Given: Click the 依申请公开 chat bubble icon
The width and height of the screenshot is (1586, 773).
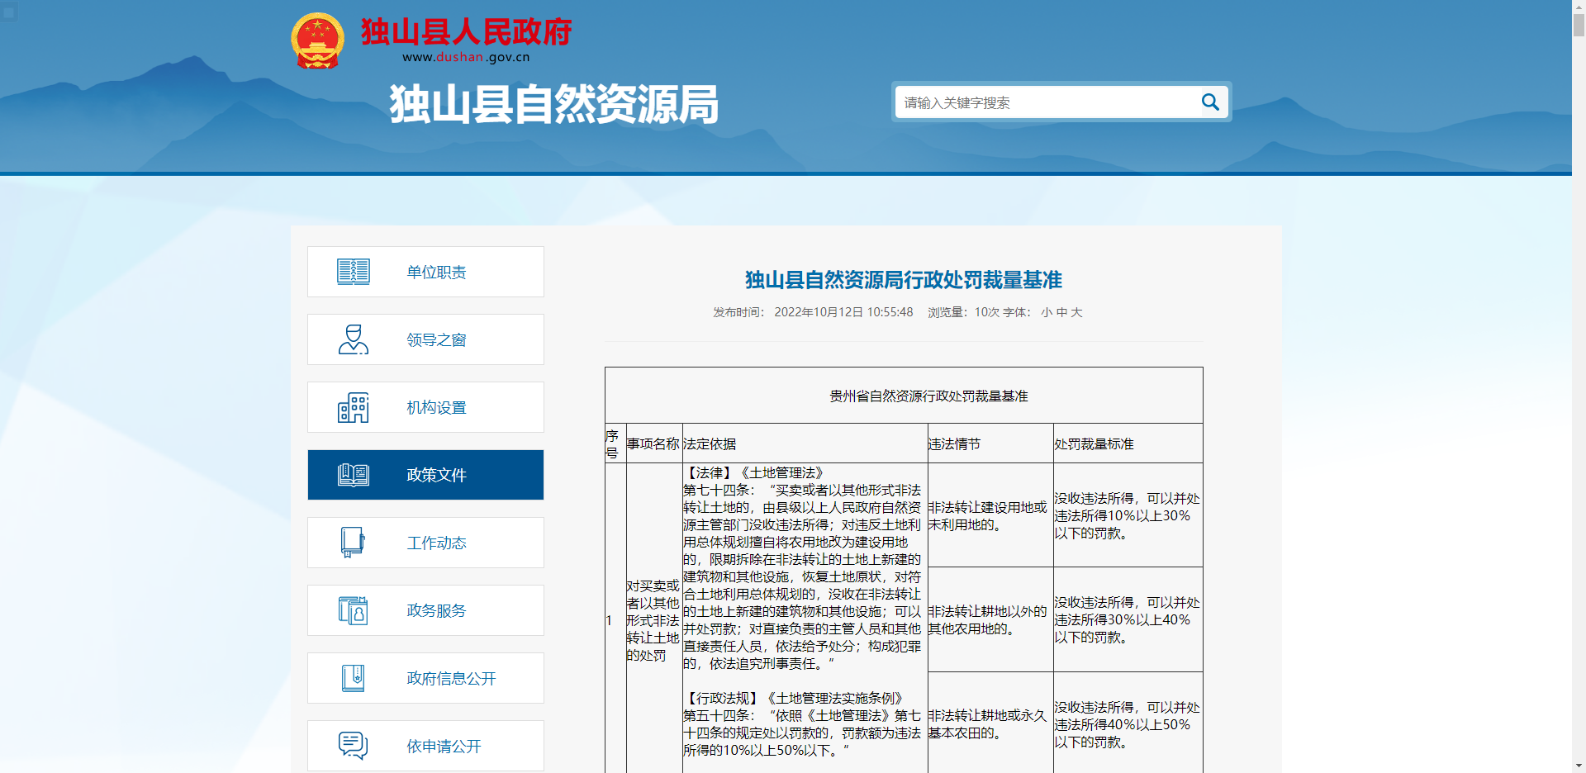Looking at the screenshot, I should [x=354, y=746].
